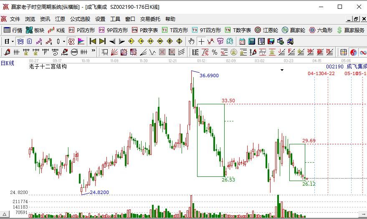Open the T数字表 tool
Screen dimensions: 367x219
coord(238,30)
